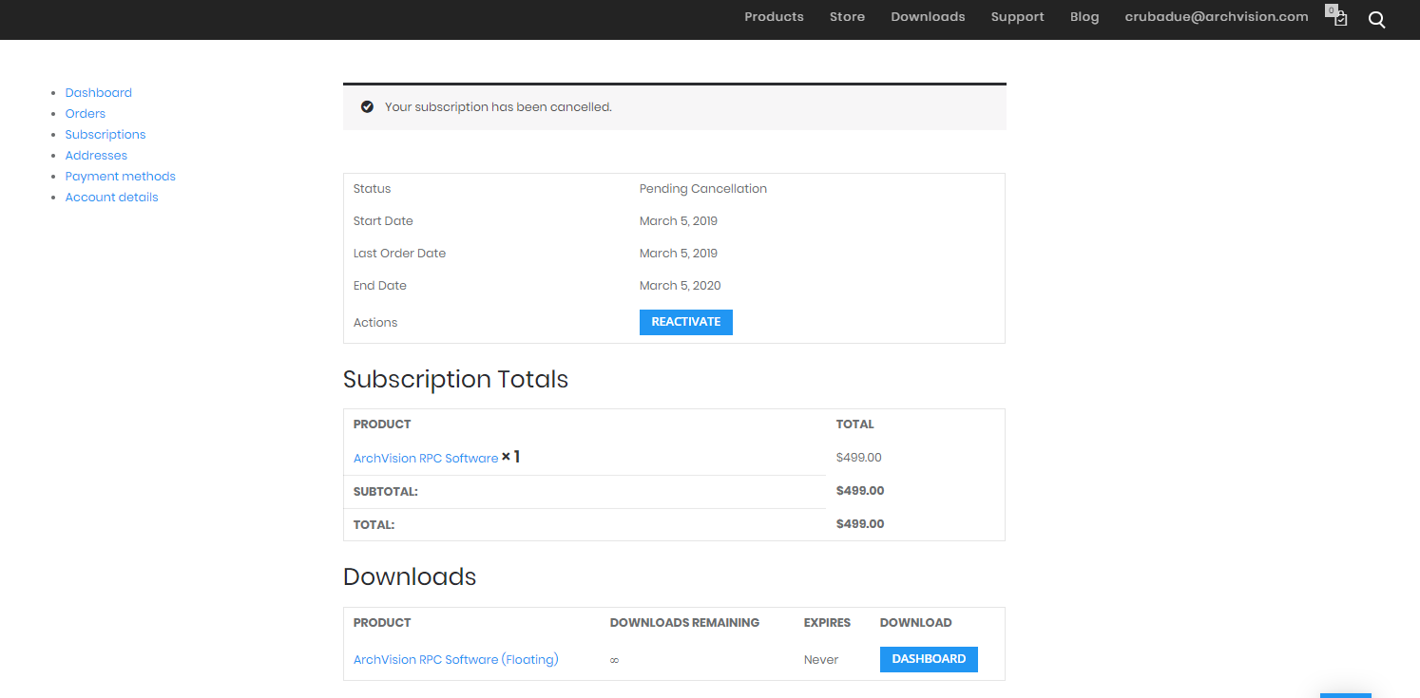Click the 'Last Order Date' label
The image size is (1420, 698).
point(399,254)
